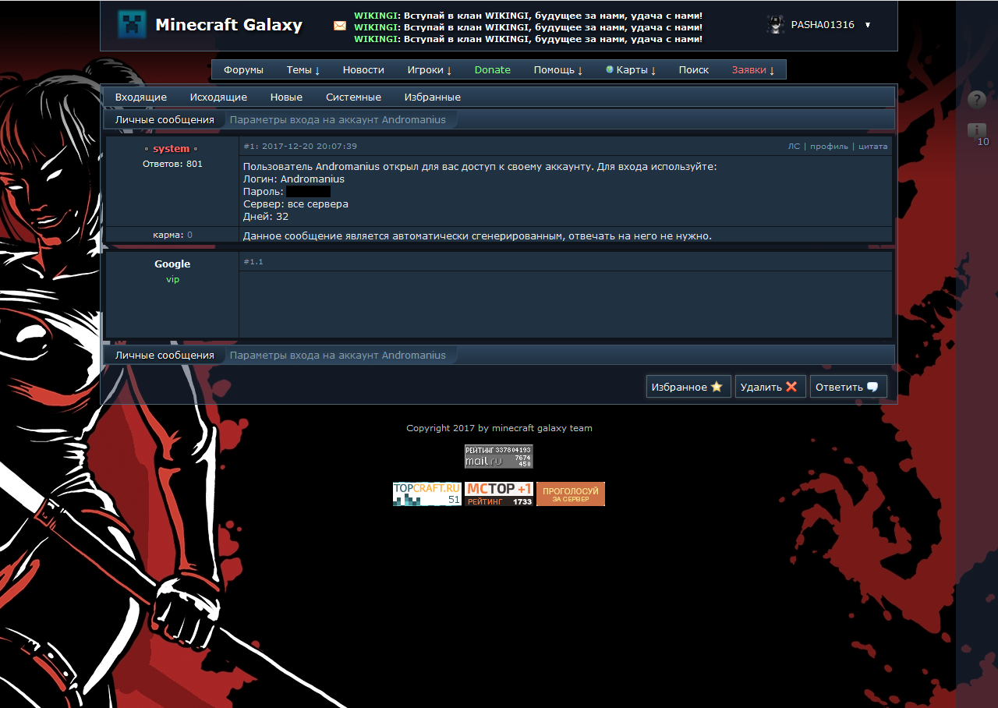998x708 pixels.
Task: Expand the Темы dropdown menu
Action: pyautogui.click(x=303, y=69)
